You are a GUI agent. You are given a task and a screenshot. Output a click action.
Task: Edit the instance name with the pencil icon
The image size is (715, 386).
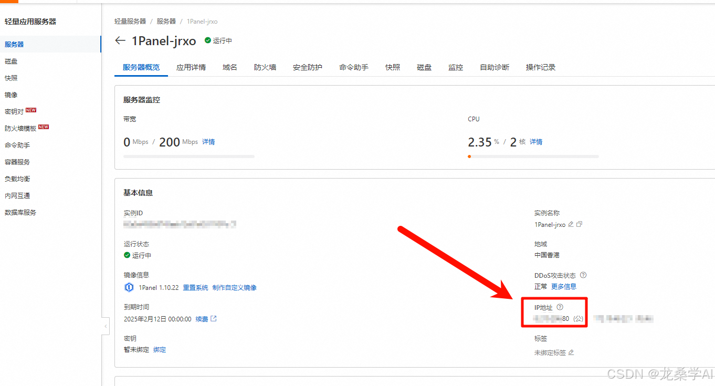571,224
